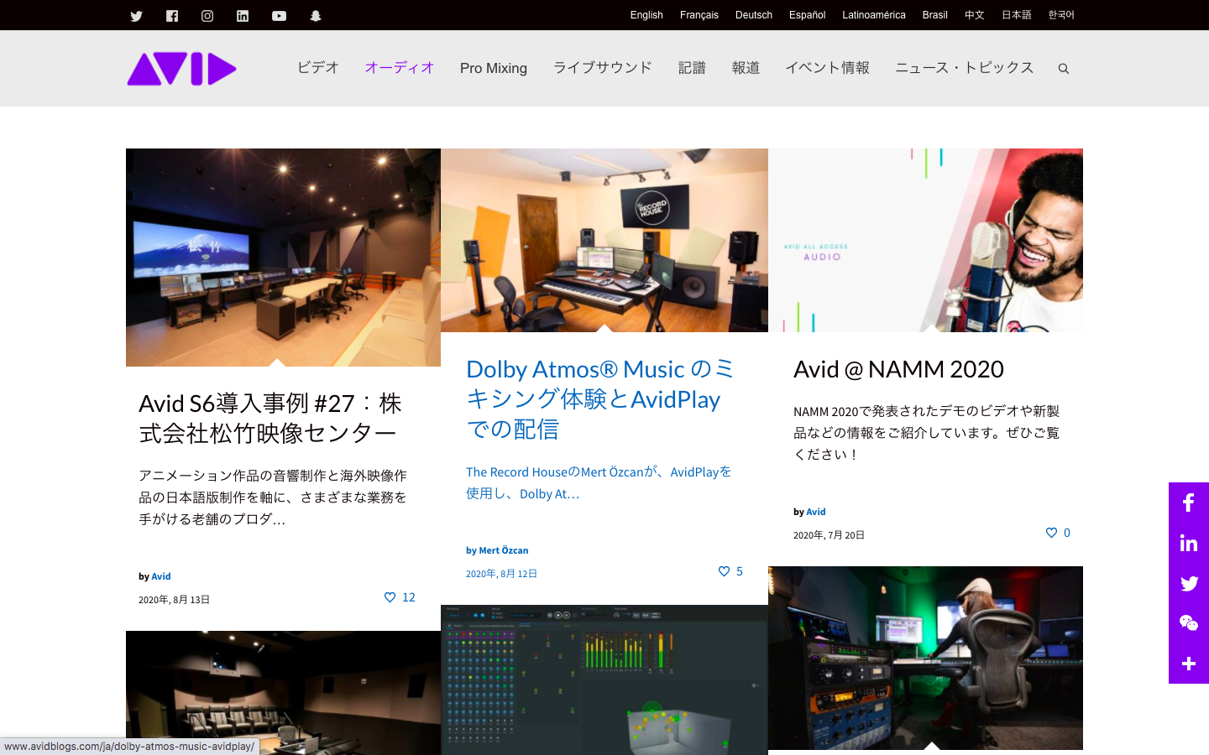
Task: Click the green-lit studio engineer thumbnail
Action: pos(925,658)
